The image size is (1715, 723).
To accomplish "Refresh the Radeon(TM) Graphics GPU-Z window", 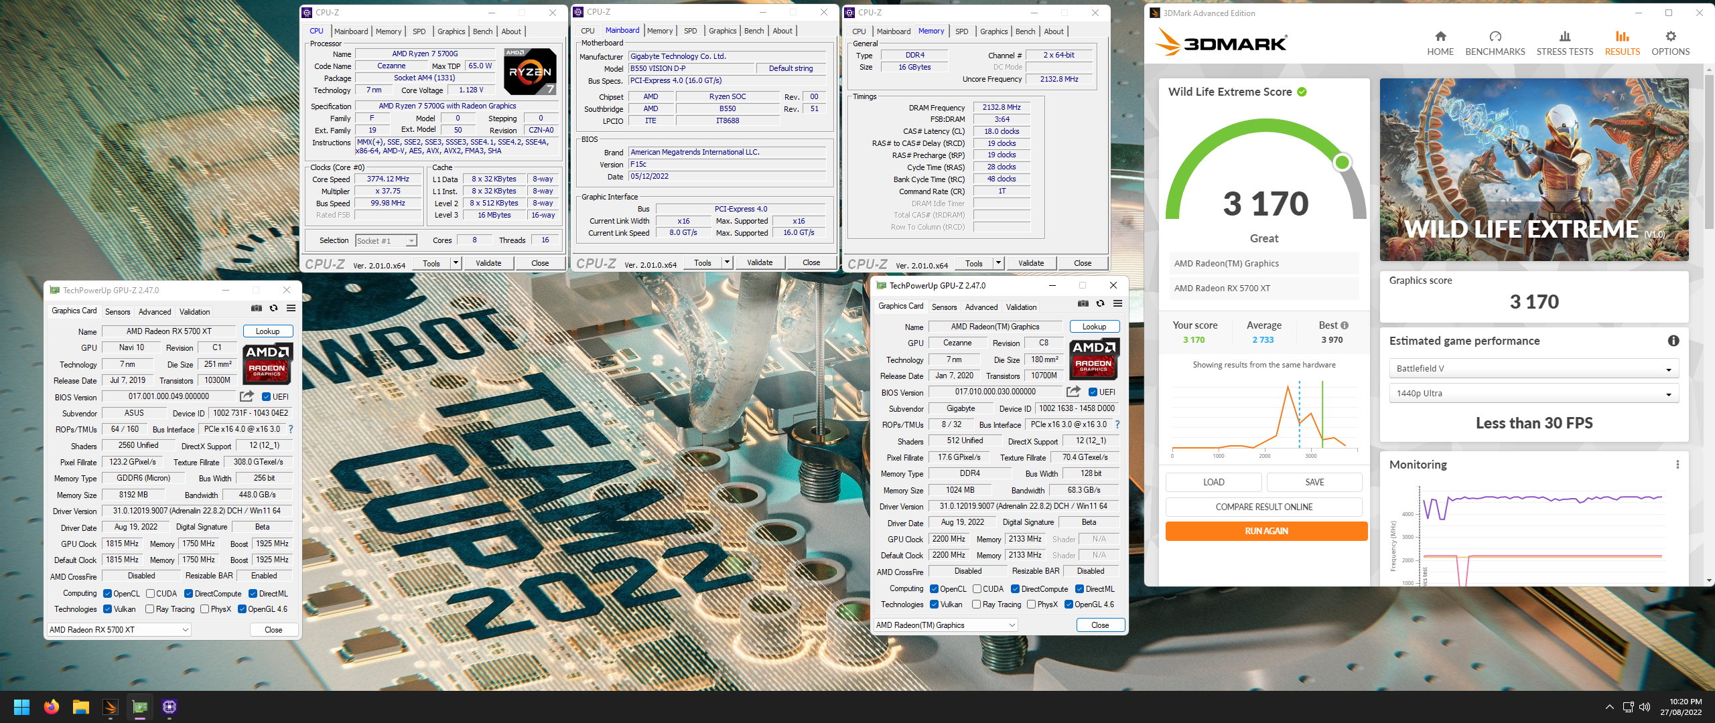I will coord(1100,304).
